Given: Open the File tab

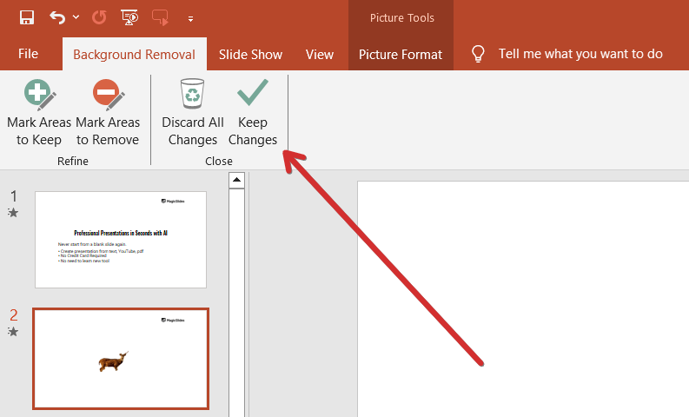Looking at the screenshot, I should click(28, 54).
